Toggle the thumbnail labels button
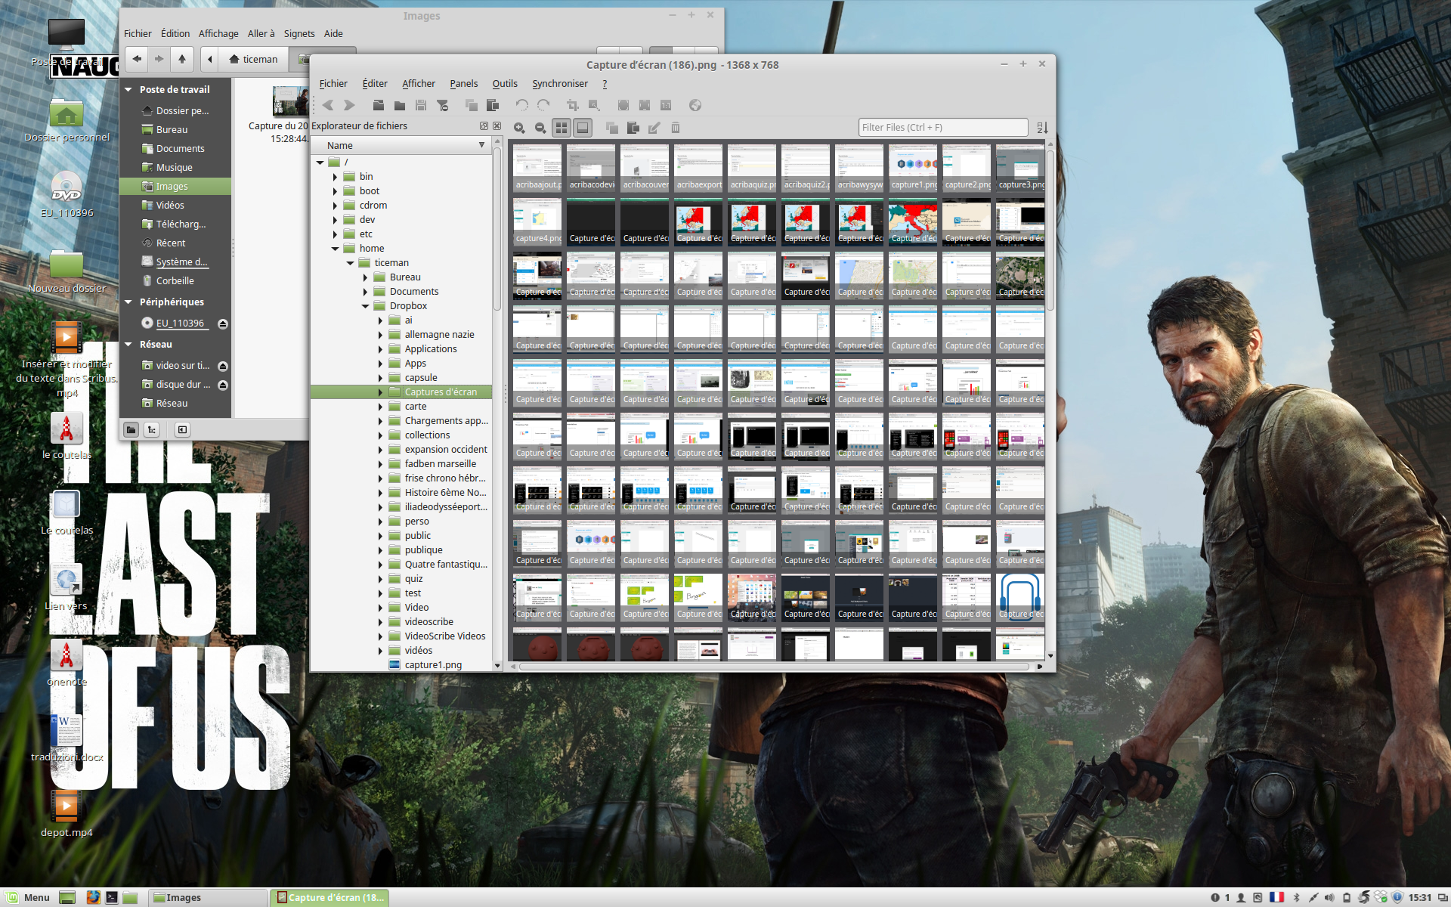Image resolution: width=1451 pixels, height=907 pixels. point(583,128)
